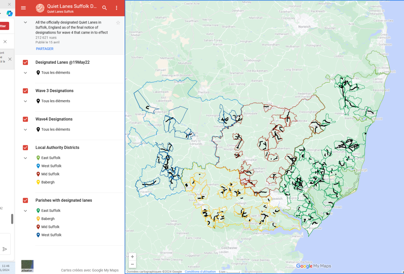Click the satellite view thumbnail

tap(27, 266)
